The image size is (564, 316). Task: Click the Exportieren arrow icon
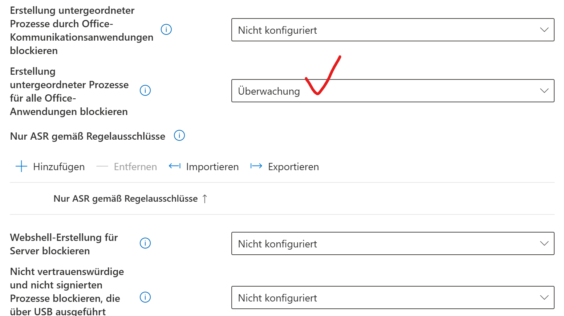(x=256, y=166)
